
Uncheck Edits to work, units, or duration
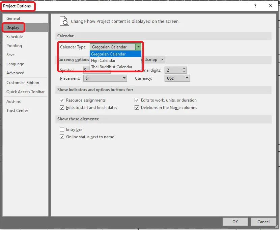tap(137, 100)
